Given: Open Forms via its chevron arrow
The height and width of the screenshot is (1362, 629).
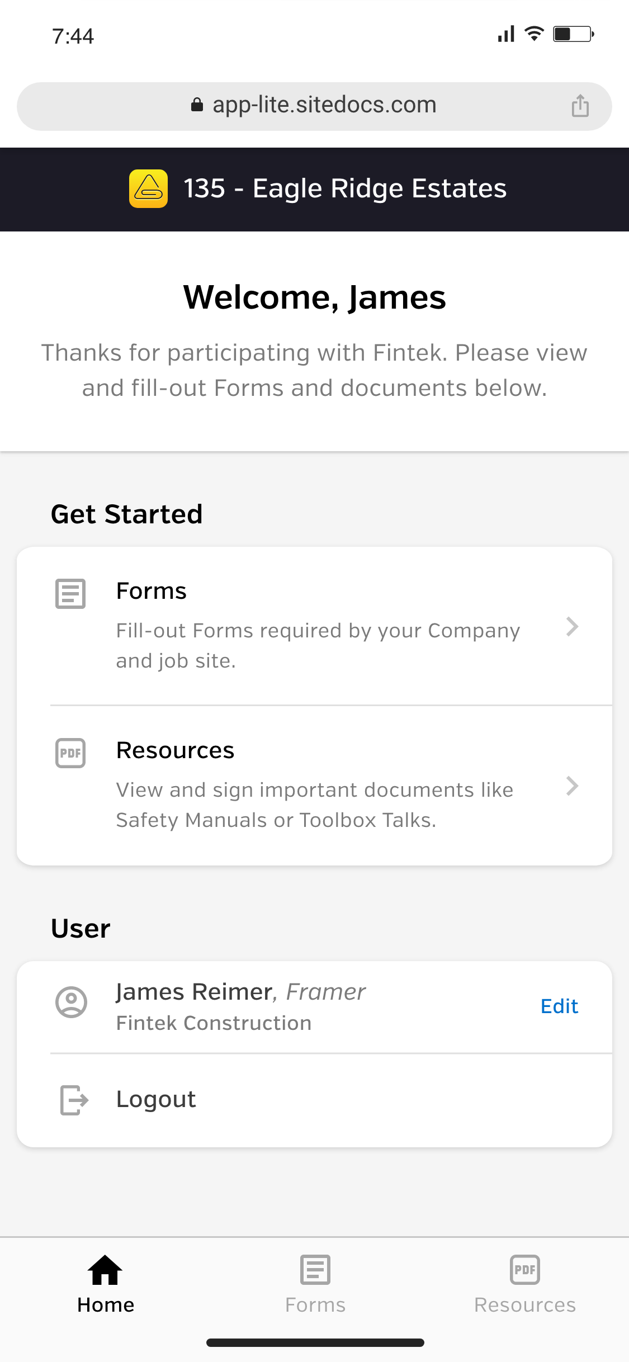Looking at the screenshot, I should (x=572, y=626).
